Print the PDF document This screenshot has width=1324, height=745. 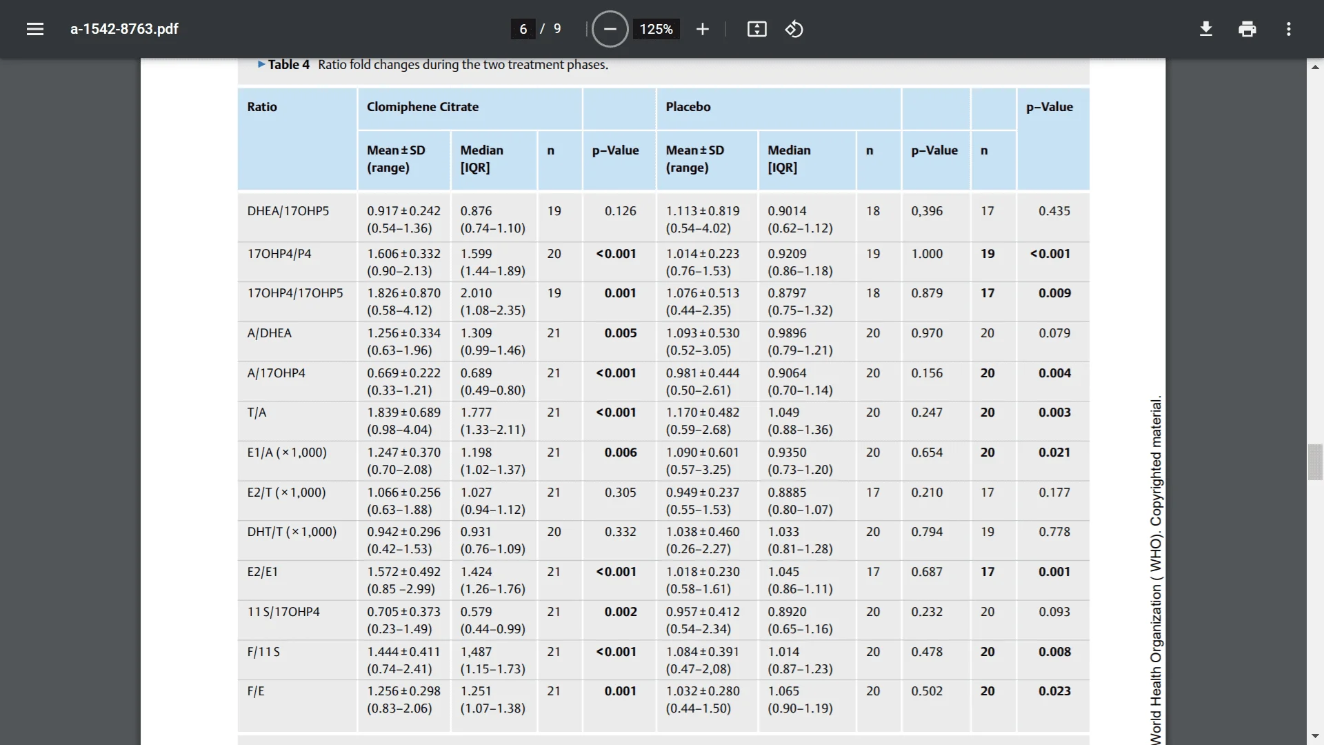tap(1247, 29)
